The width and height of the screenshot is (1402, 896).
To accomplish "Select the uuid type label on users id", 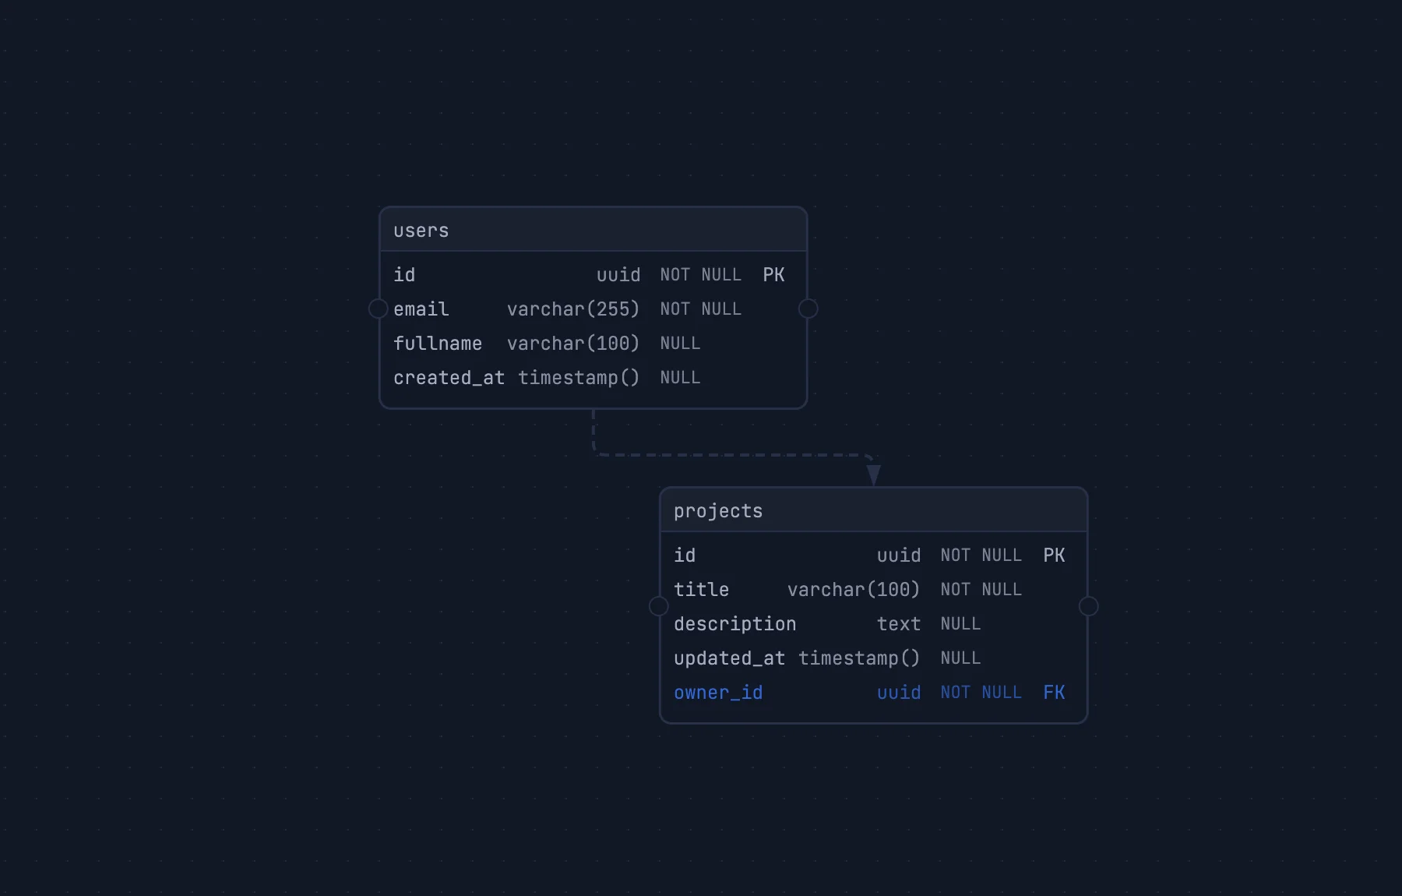I will tap(618, 274).
